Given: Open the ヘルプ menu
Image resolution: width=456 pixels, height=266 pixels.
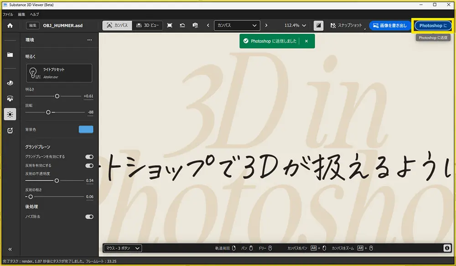Looking at the screenshot, I should (x=34, y=14).
